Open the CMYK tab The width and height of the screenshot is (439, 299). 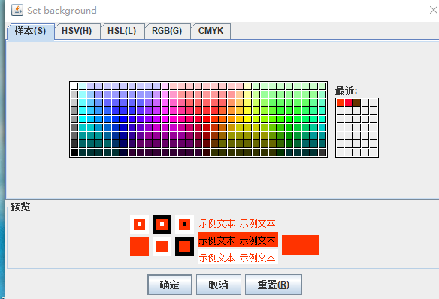point(210,31)
